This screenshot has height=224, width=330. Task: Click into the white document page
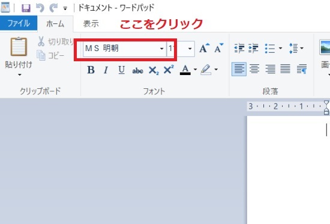[x=289, y=170]
